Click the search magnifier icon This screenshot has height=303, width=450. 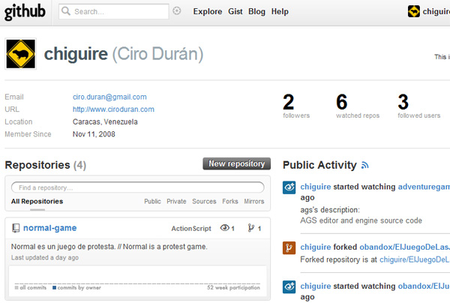66,11
